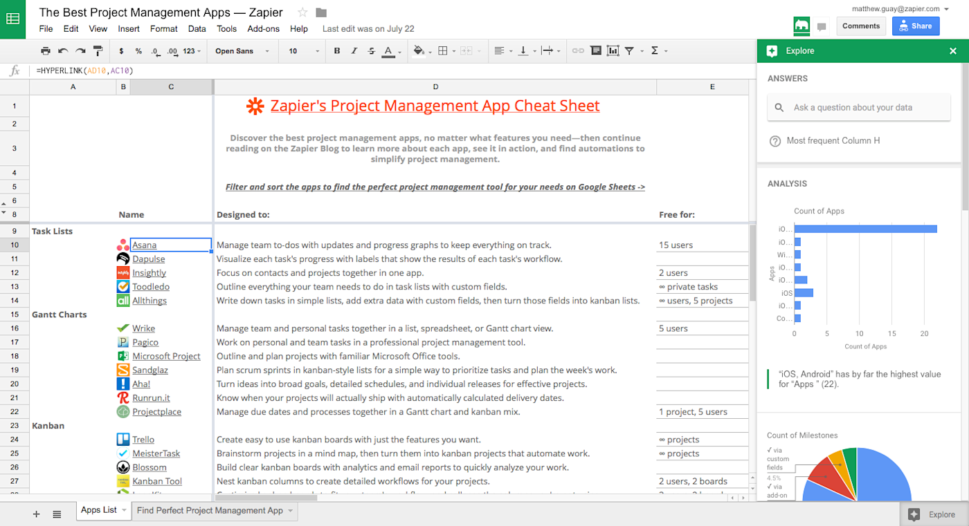Open the Add-ons menu
The width and height of the screenshot is (969, 526).
point(264,29)
